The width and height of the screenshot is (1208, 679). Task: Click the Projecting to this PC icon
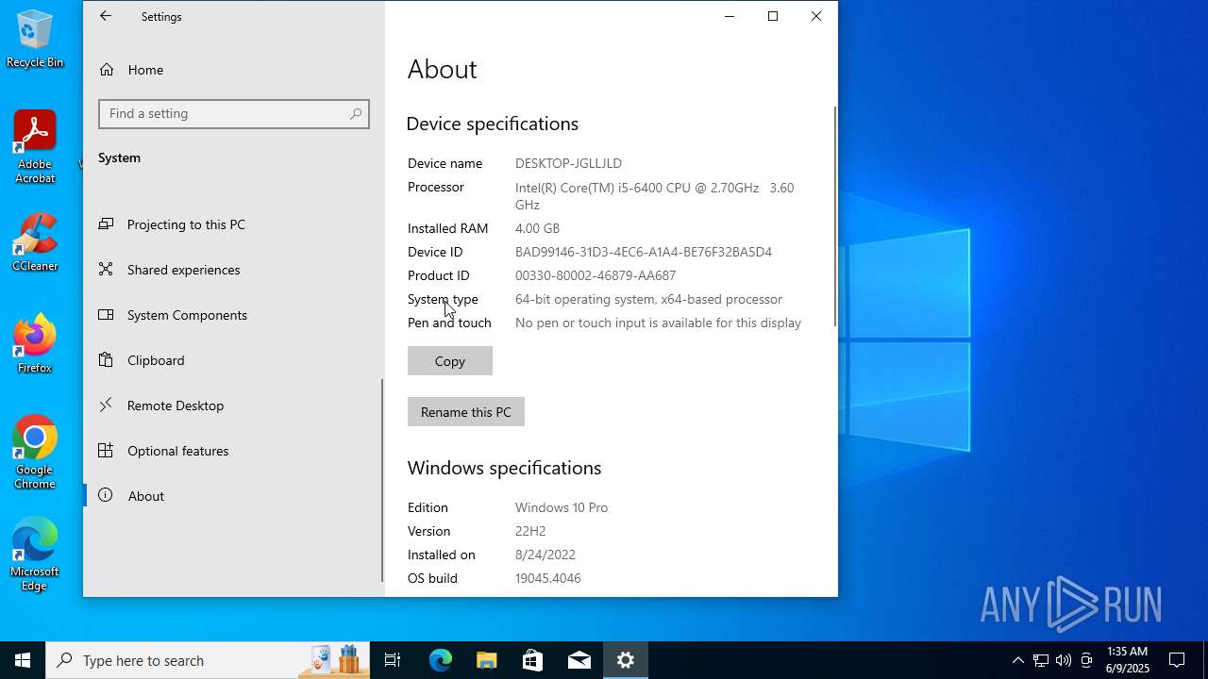click(x=107, y=224)
